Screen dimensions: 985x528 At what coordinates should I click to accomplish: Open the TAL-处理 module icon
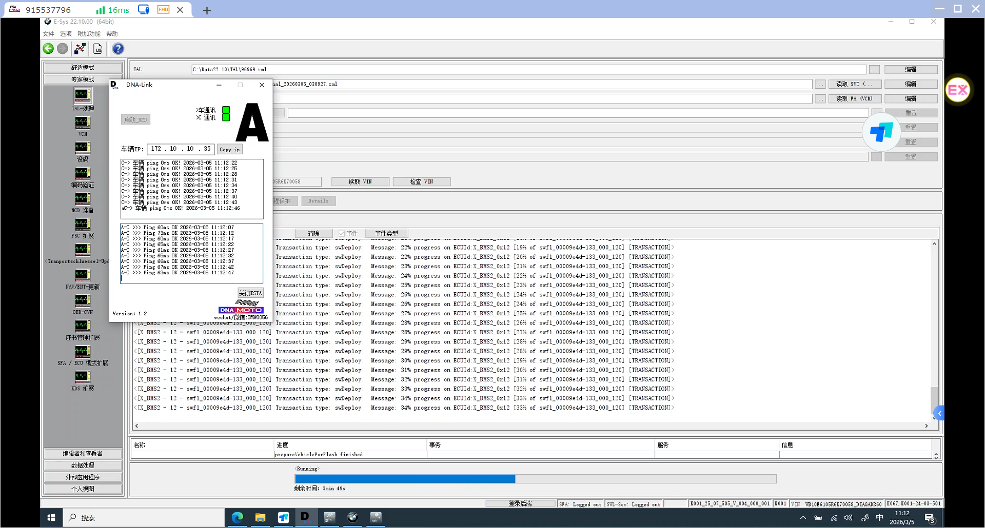click(x=83, y=96)
